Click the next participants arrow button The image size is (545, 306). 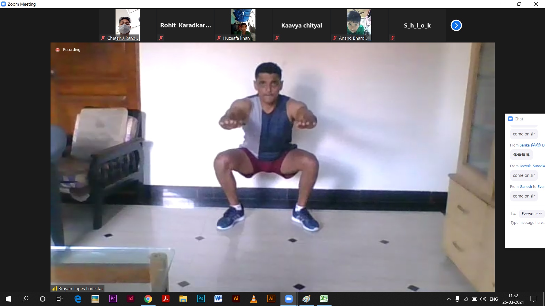click(456, 25)
